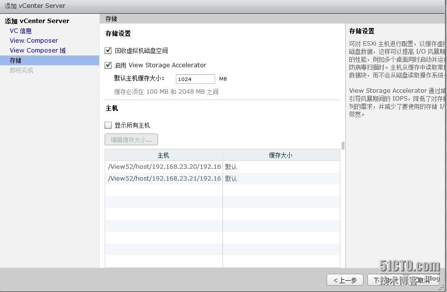
Task: Go to the View Composer step
Action: click(x=33, y=40)
